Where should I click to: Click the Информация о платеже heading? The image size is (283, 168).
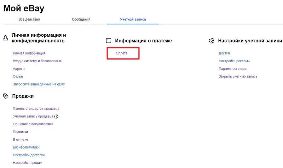tap(144, 41)
